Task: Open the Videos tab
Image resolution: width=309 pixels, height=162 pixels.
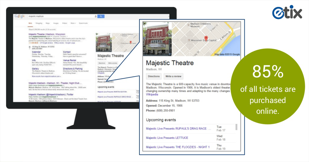Action: tap(65, 23)
